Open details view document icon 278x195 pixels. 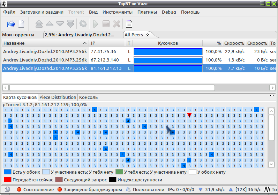[x=129, y=24]
